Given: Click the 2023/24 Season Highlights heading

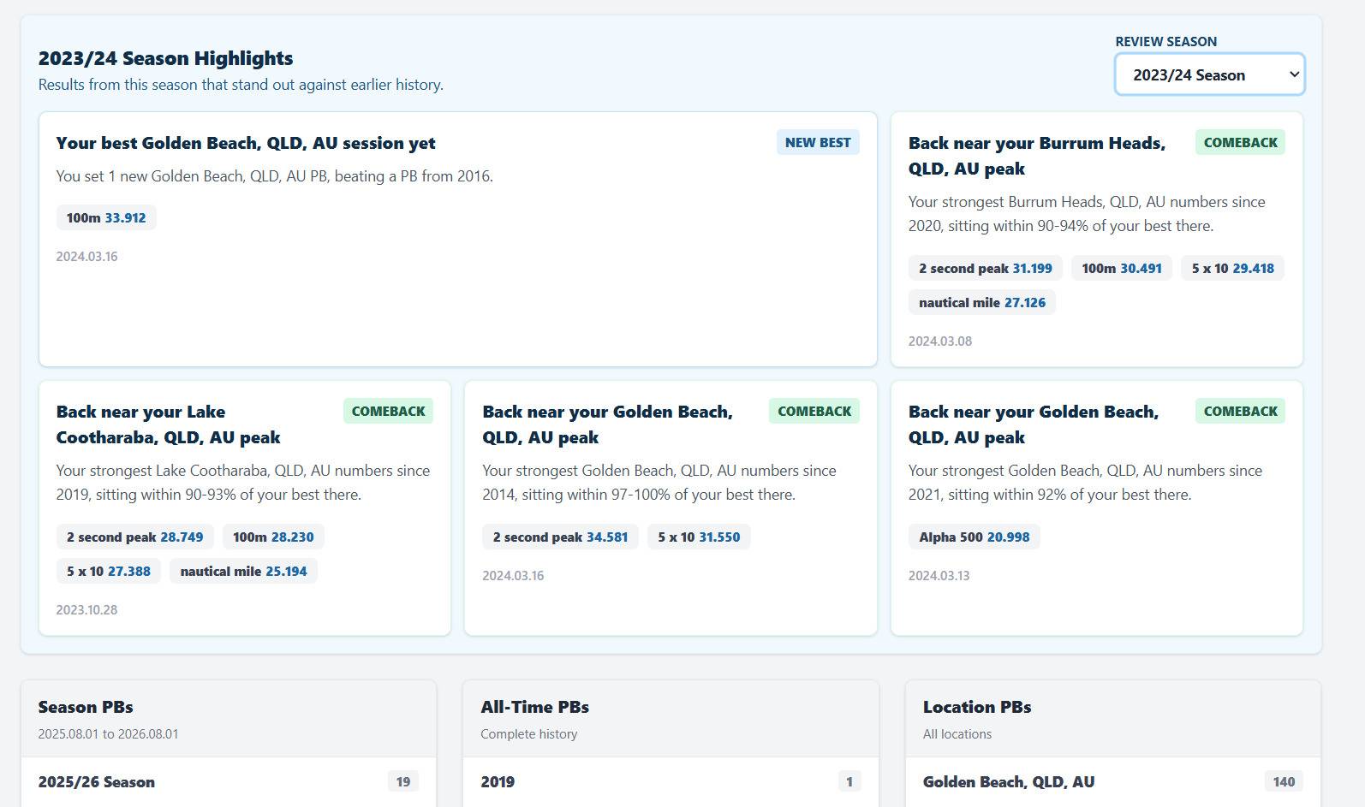Looking at the screenshot, I should pyautogui.click(x=165, y=58).
